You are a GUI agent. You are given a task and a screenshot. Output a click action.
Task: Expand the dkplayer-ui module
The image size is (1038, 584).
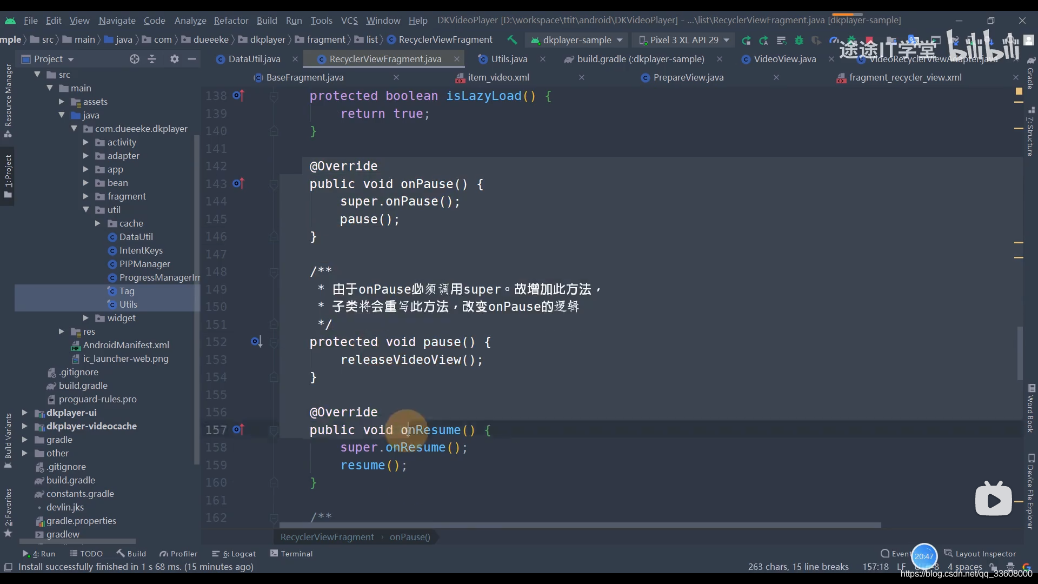(25, 413)
